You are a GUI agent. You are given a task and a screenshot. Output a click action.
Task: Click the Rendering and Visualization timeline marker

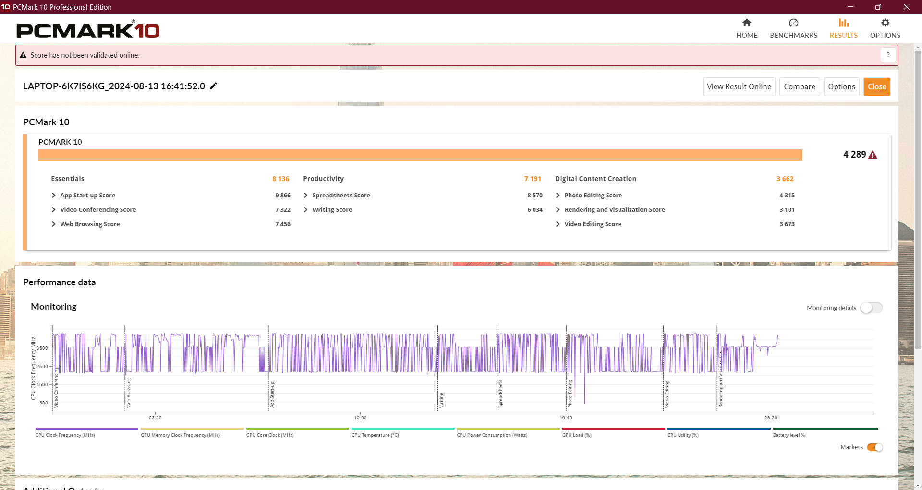pyautogui.click(x=720, y=380)
